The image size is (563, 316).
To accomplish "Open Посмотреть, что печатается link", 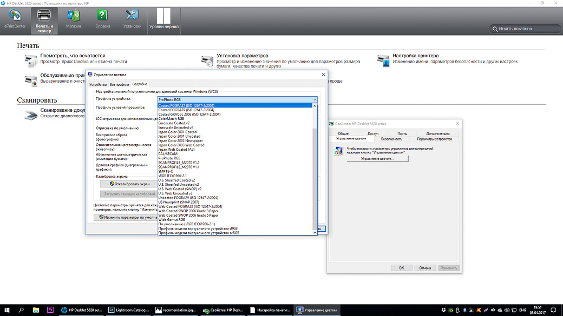I will pyautogui.click(x=73, y=56).
